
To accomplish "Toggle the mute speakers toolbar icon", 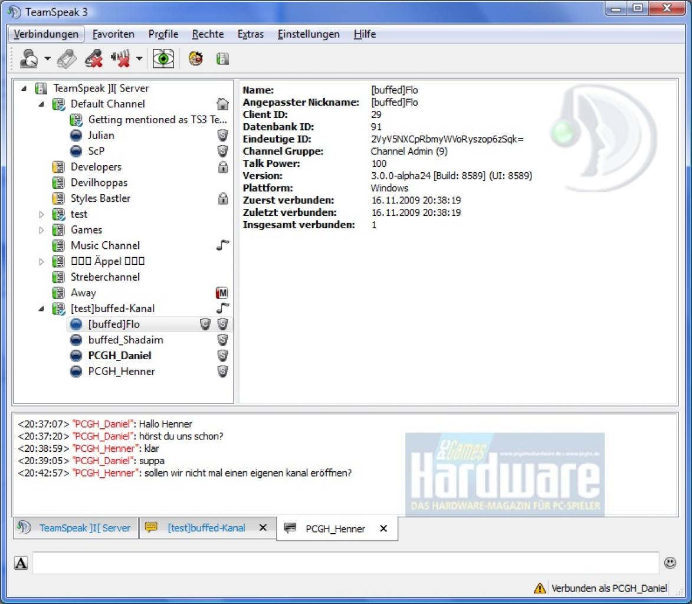I will (120, 58).
